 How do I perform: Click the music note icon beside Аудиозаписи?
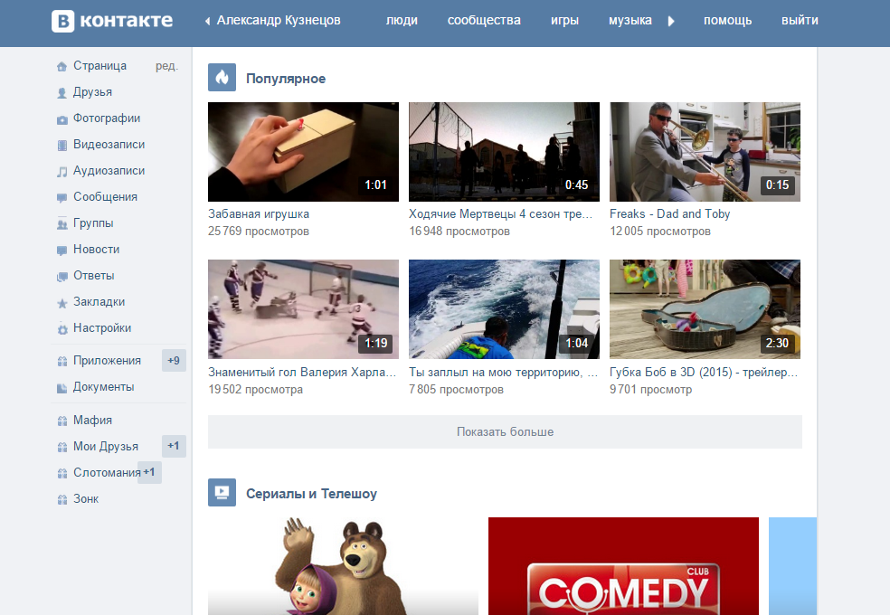(x=62, y=172)
